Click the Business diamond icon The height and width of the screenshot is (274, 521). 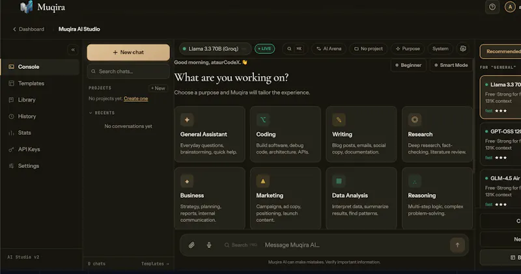187,182
